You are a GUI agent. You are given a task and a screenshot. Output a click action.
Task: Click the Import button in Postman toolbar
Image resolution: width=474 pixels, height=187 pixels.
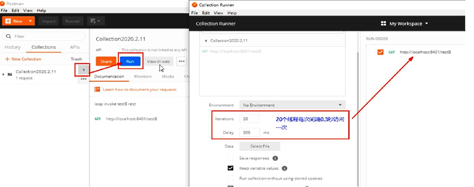click(x=48, y=21)
